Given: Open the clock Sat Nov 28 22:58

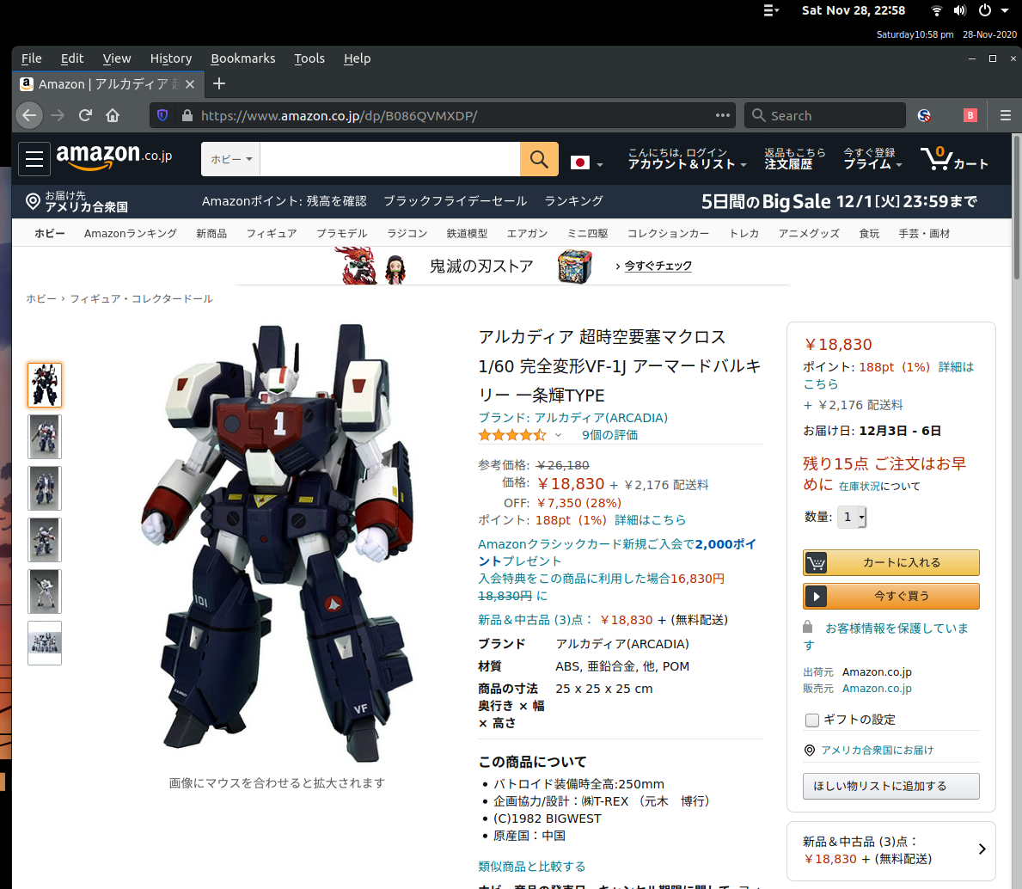Looking at the screenshot, I should click(854, 10).
